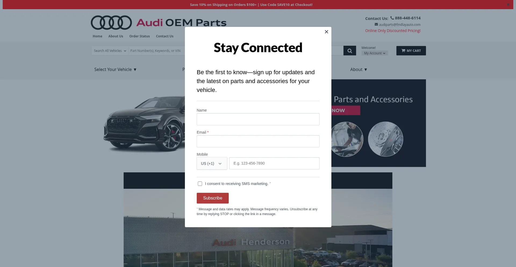Open the US (+1) country code dropdown
Viewport: 516px width, 267px height.
[x=212, y=163]
